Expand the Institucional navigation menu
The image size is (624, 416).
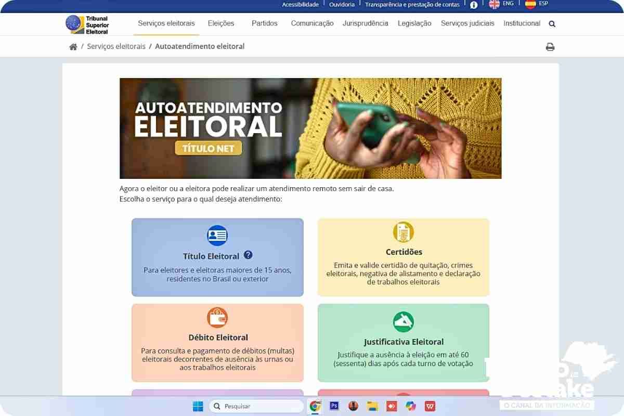pos(522,23)
